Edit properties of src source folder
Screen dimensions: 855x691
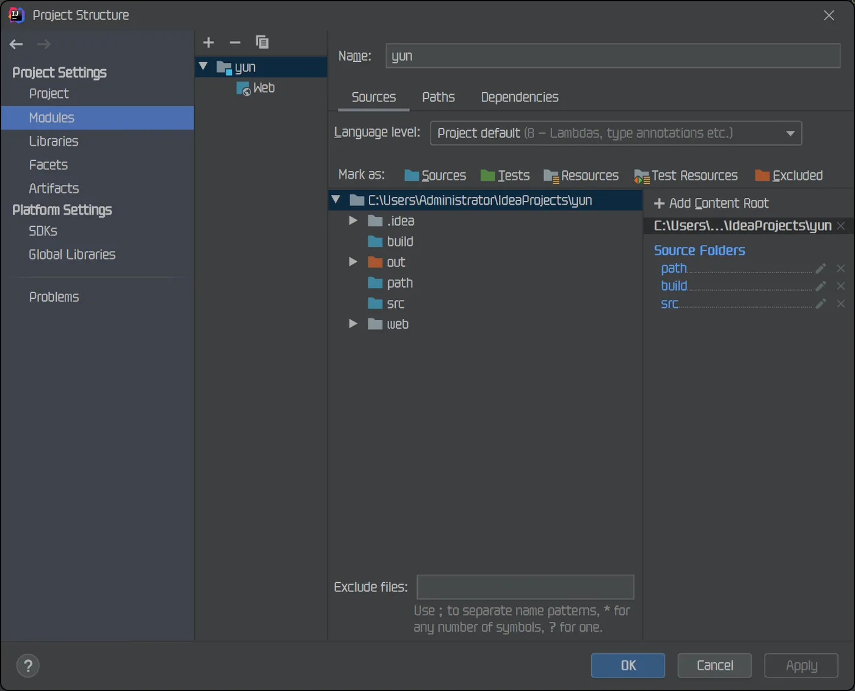[821, 304]
